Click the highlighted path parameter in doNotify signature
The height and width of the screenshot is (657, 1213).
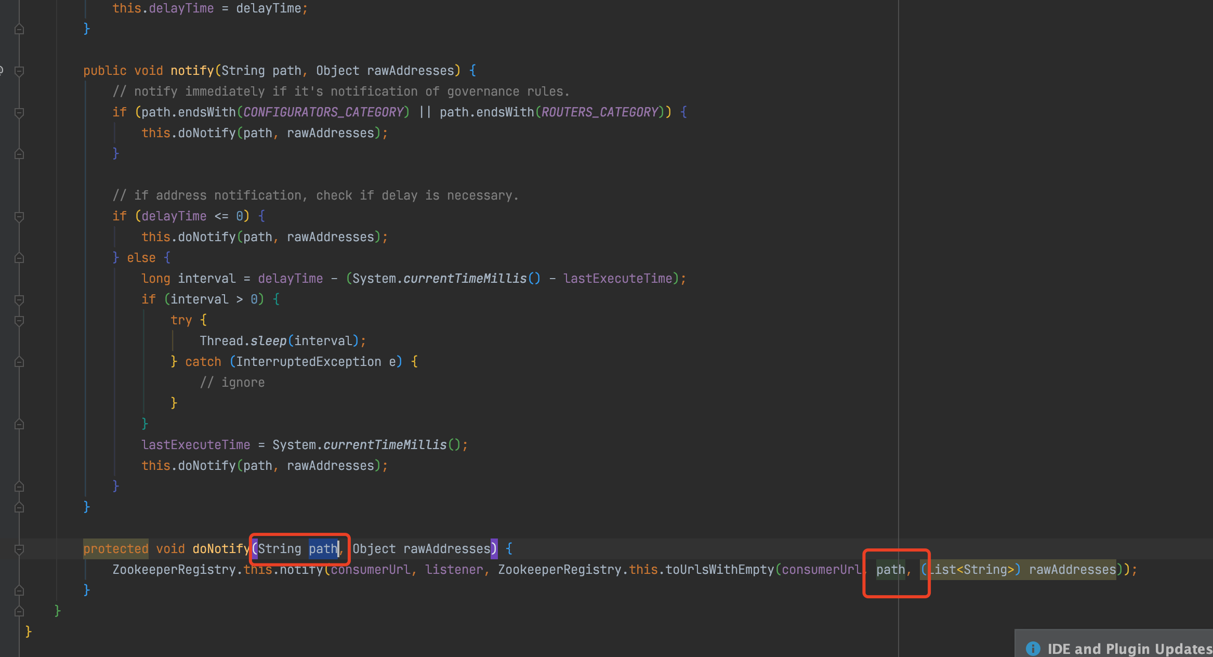click(x=323, y=548)
